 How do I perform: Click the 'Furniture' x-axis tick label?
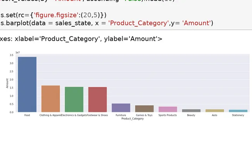[121, 115]
